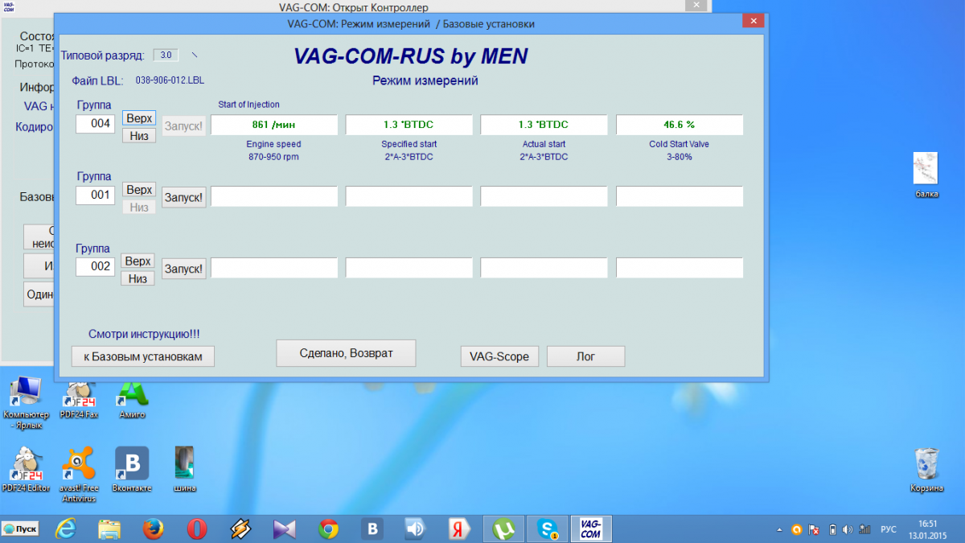Select the балка desktop file

pos(926,175)
